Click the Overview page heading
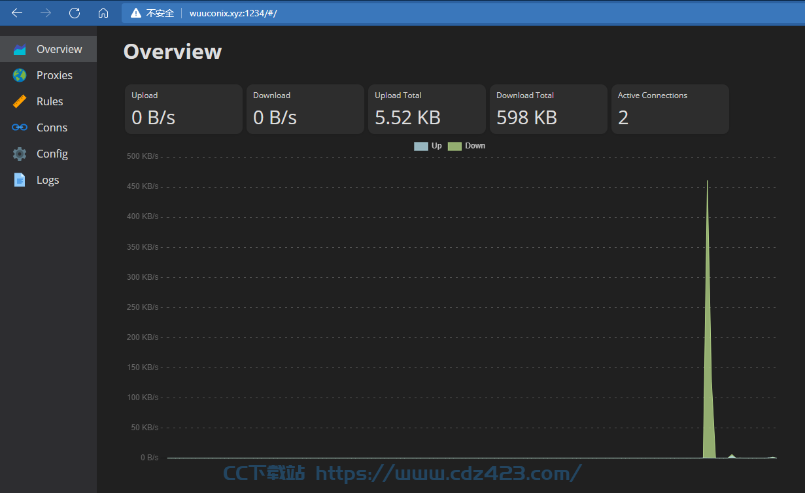The width and height of the screenshot is (805, 493). click(x=173, y=52)
